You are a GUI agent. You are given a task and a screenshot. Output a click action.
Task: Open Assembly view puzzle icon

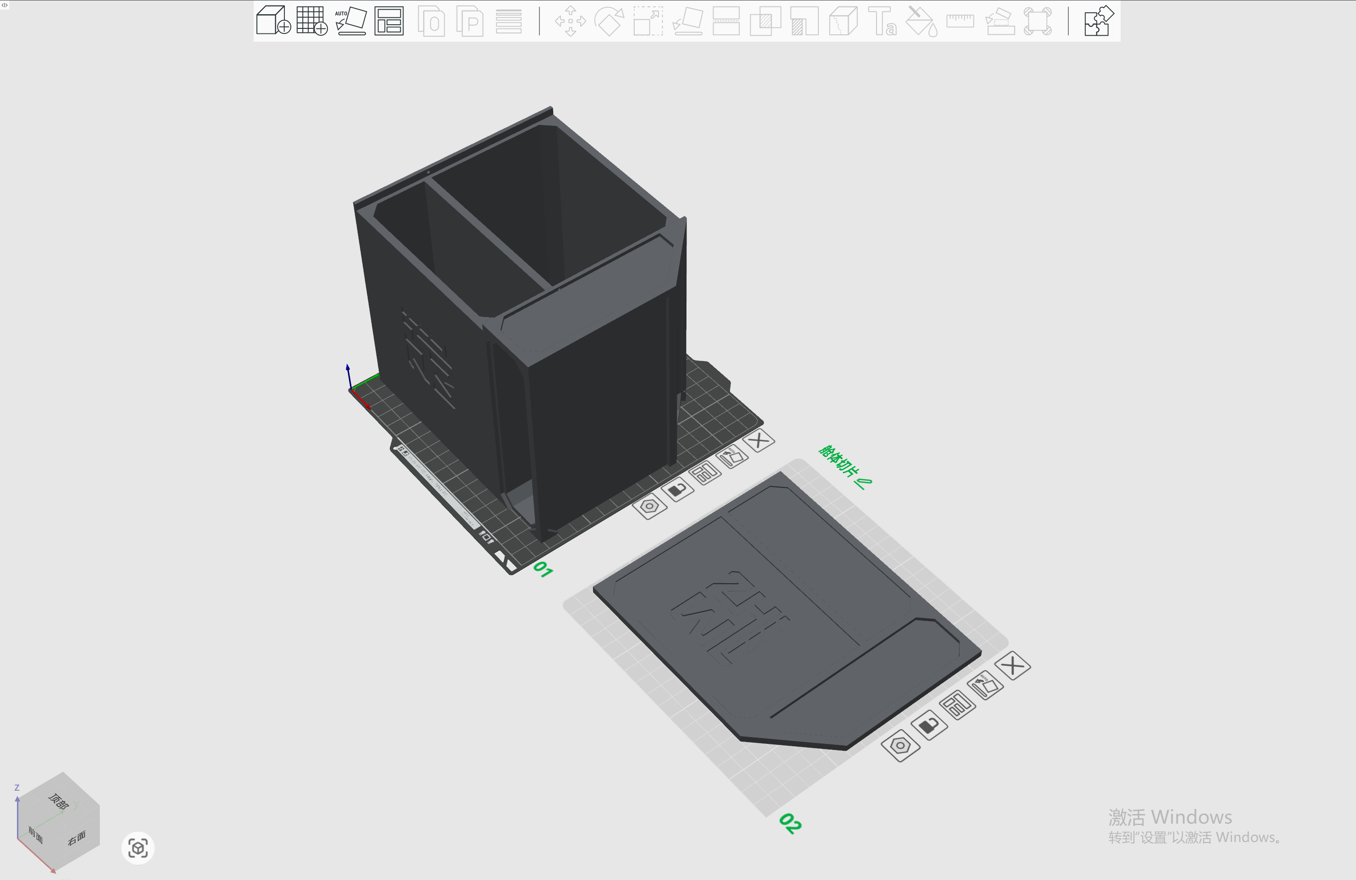point(1099,21)
